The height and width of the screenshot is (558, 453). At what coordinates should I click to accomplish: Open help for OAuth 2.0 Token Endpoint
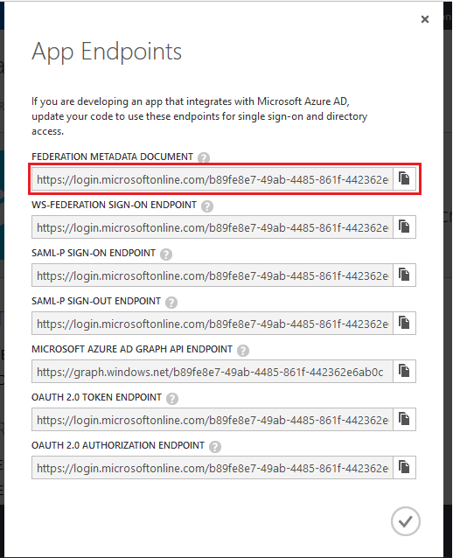pos(172,399)
